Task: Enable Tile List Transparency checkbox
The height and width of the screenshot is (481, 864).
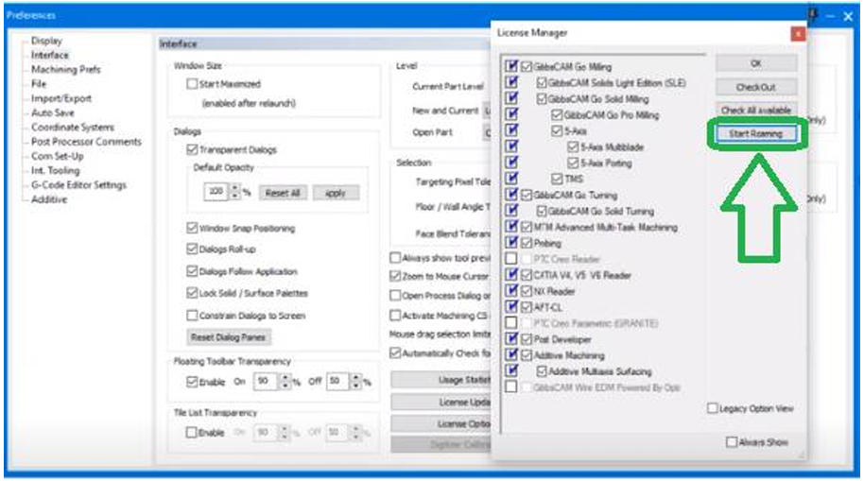Action: (x=191, y=433)
